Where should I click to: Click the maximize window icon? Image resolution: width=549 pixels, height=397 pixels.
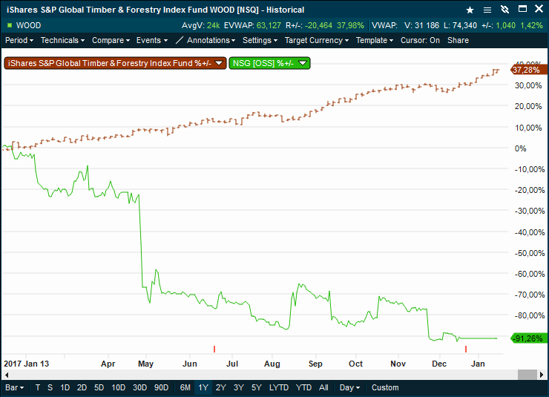522,9
